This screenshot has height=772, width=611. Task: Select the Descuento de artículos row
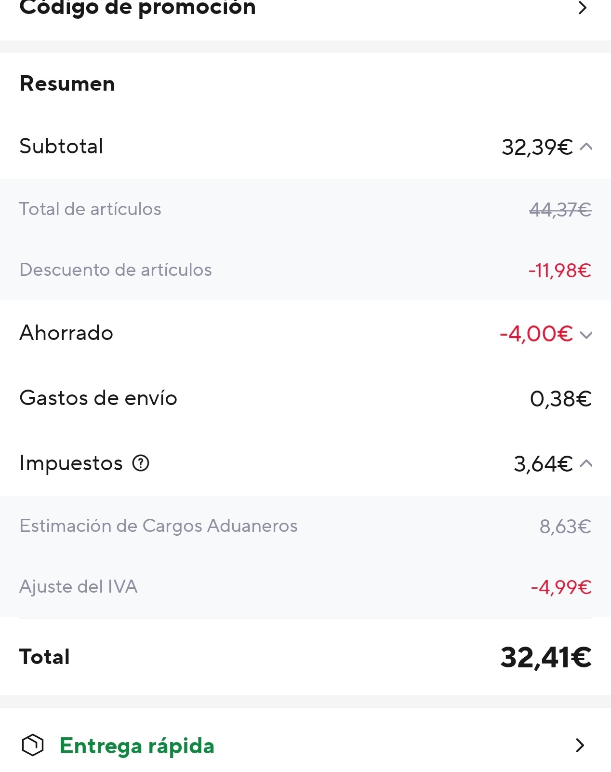point(305,270)
